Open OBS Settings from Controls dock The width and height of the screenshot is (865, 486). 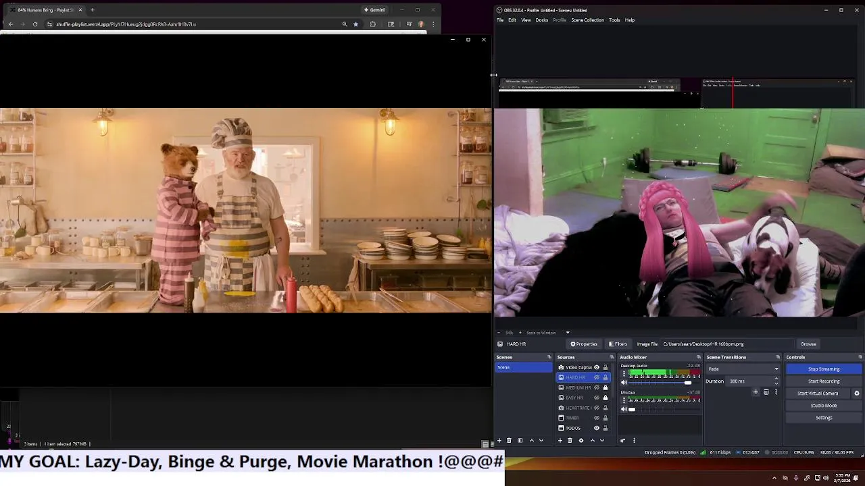[x=824, y=418]
